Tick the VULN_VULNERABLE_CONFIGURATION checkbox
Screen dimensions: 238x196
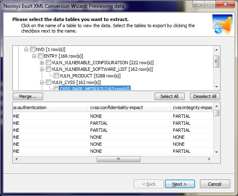pos(48,63)
